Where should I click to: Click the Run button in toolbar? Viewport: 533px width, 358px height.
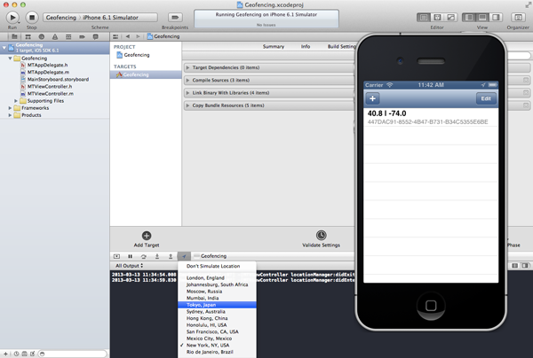12,18
